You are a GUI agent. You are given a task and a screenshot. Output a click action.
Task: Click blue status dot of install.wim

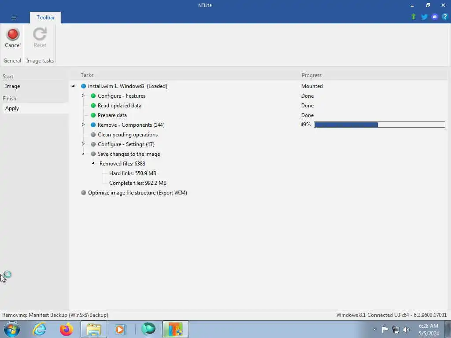tap(83, 86)
